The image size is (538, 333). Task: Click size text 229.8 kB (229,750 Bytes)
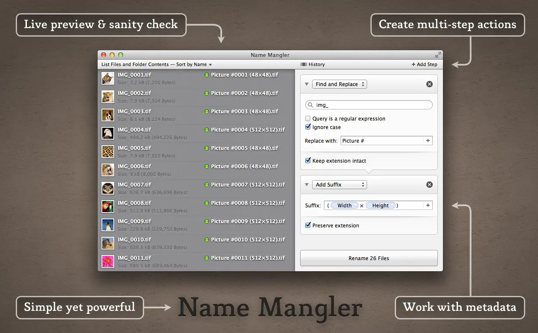152,229
